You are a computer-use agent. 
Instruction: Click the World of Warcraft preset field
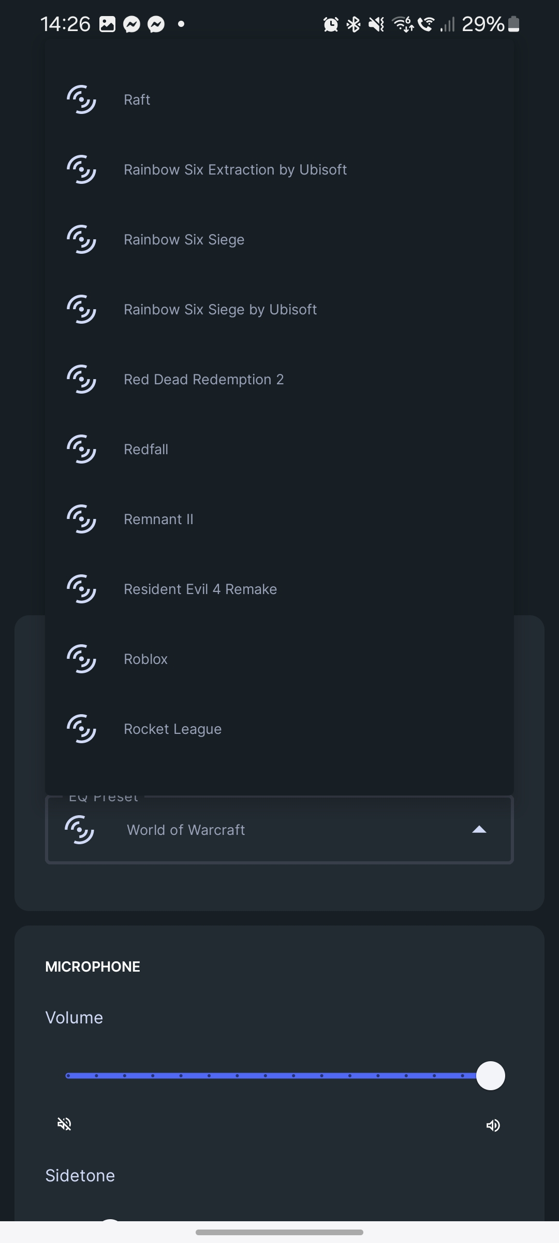279,830
